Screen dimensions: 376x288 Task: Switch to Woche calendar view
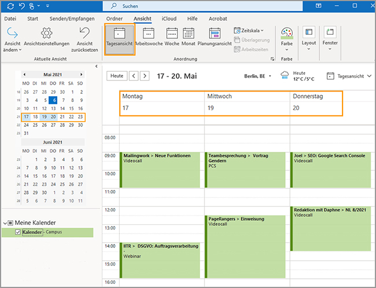click(x=172, y=37)
